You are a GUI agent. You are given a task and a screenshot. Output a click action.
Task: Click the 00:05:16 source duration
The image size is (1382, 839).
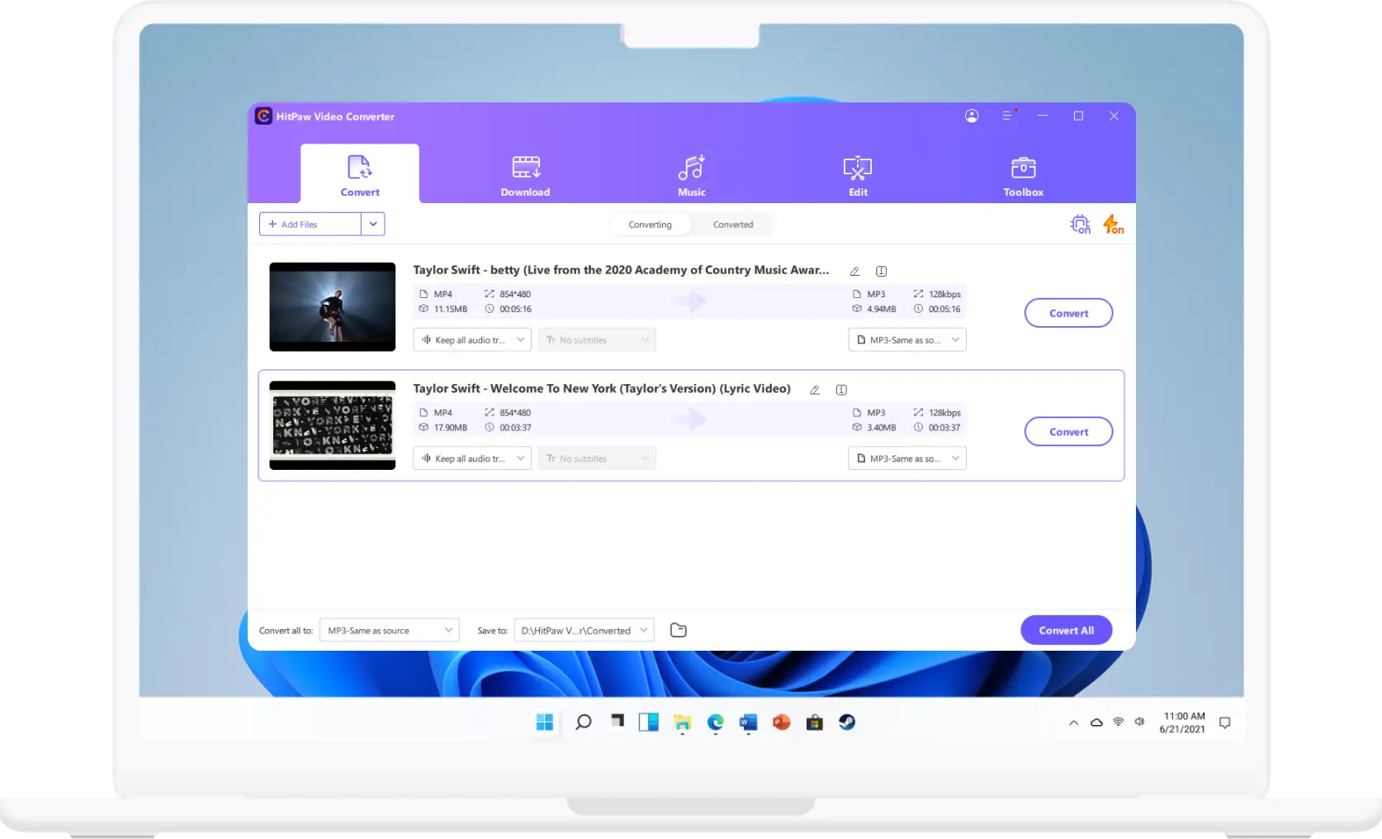[515, 309]
